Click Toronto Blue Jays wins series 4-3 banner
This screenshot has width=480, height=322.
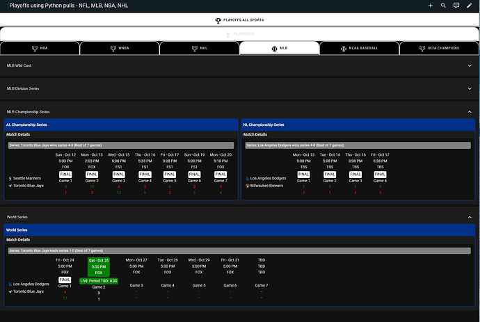click(x=121, y=145)
